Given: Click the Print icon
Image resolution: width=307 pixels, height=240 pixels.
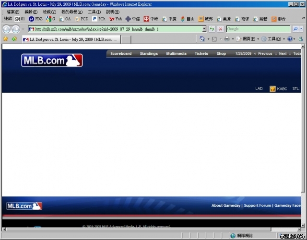Looking at the screenshot, I should tap(227, 39).
